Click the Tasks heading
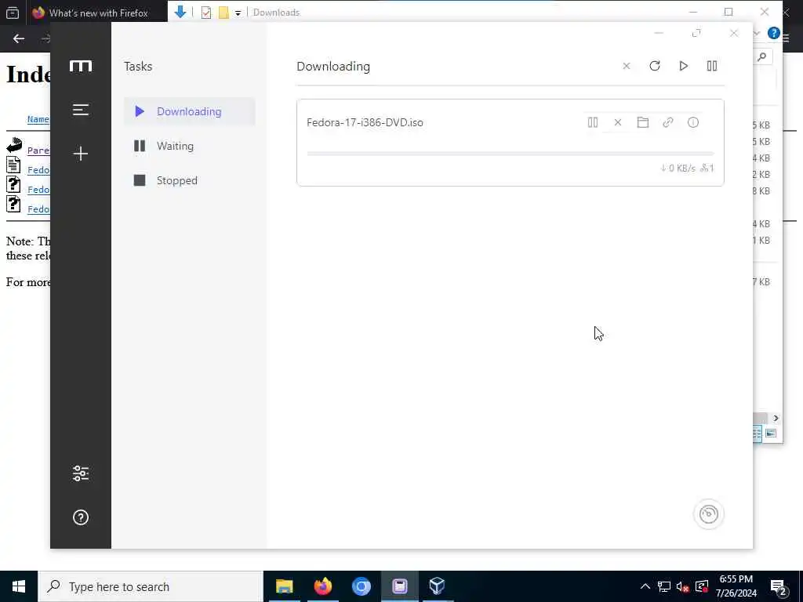803x602 pixels. tap(138, 67)
